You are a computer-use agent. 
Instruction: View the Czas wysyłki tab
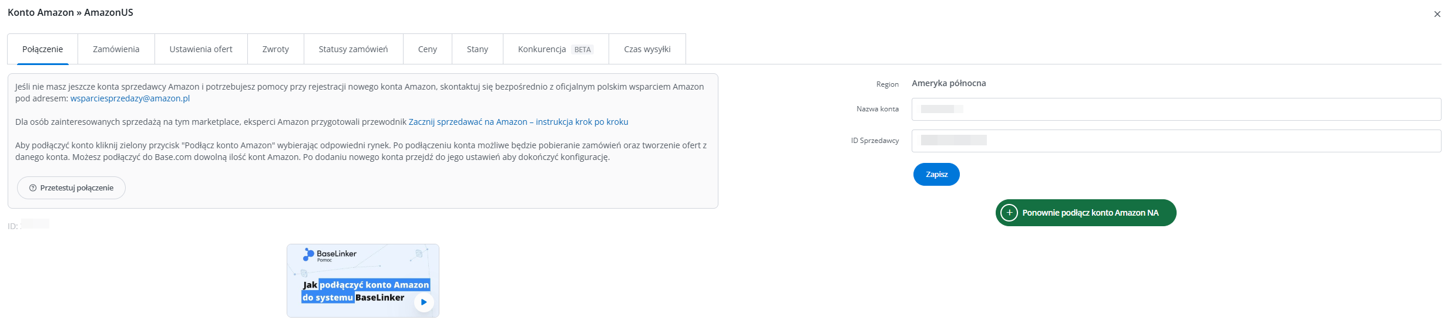pos(647,49)
